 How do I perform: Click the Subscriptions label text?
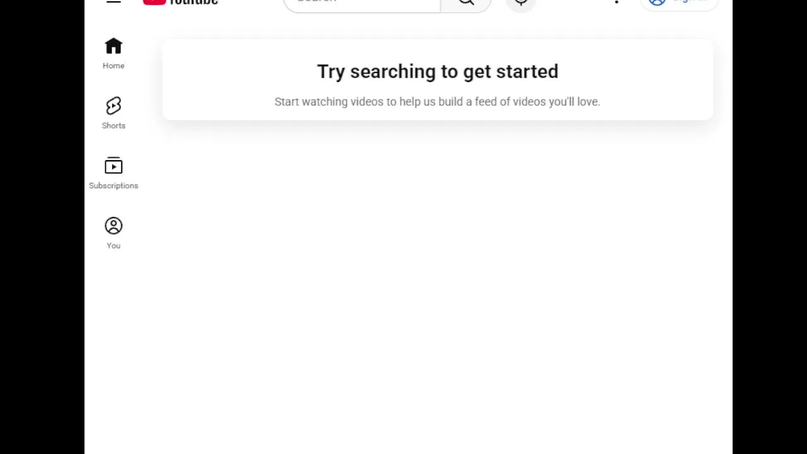point(113,185)
